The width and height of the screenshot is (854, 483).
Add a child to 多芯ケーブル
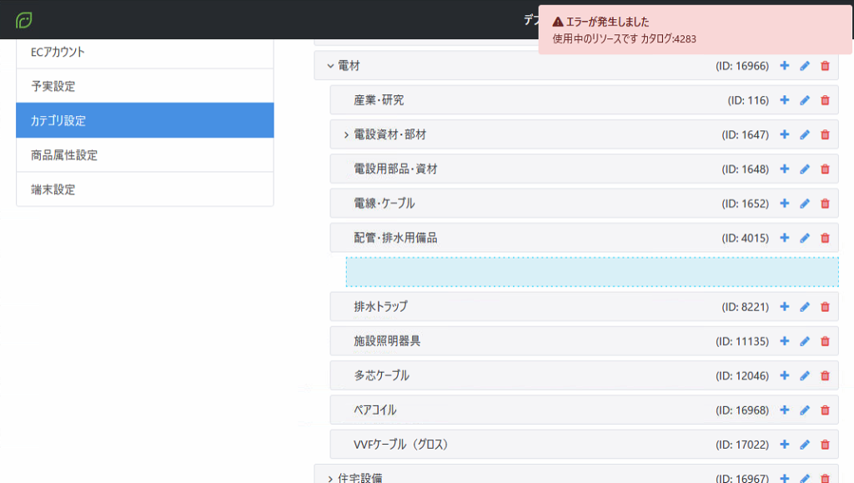click(784, 375)
